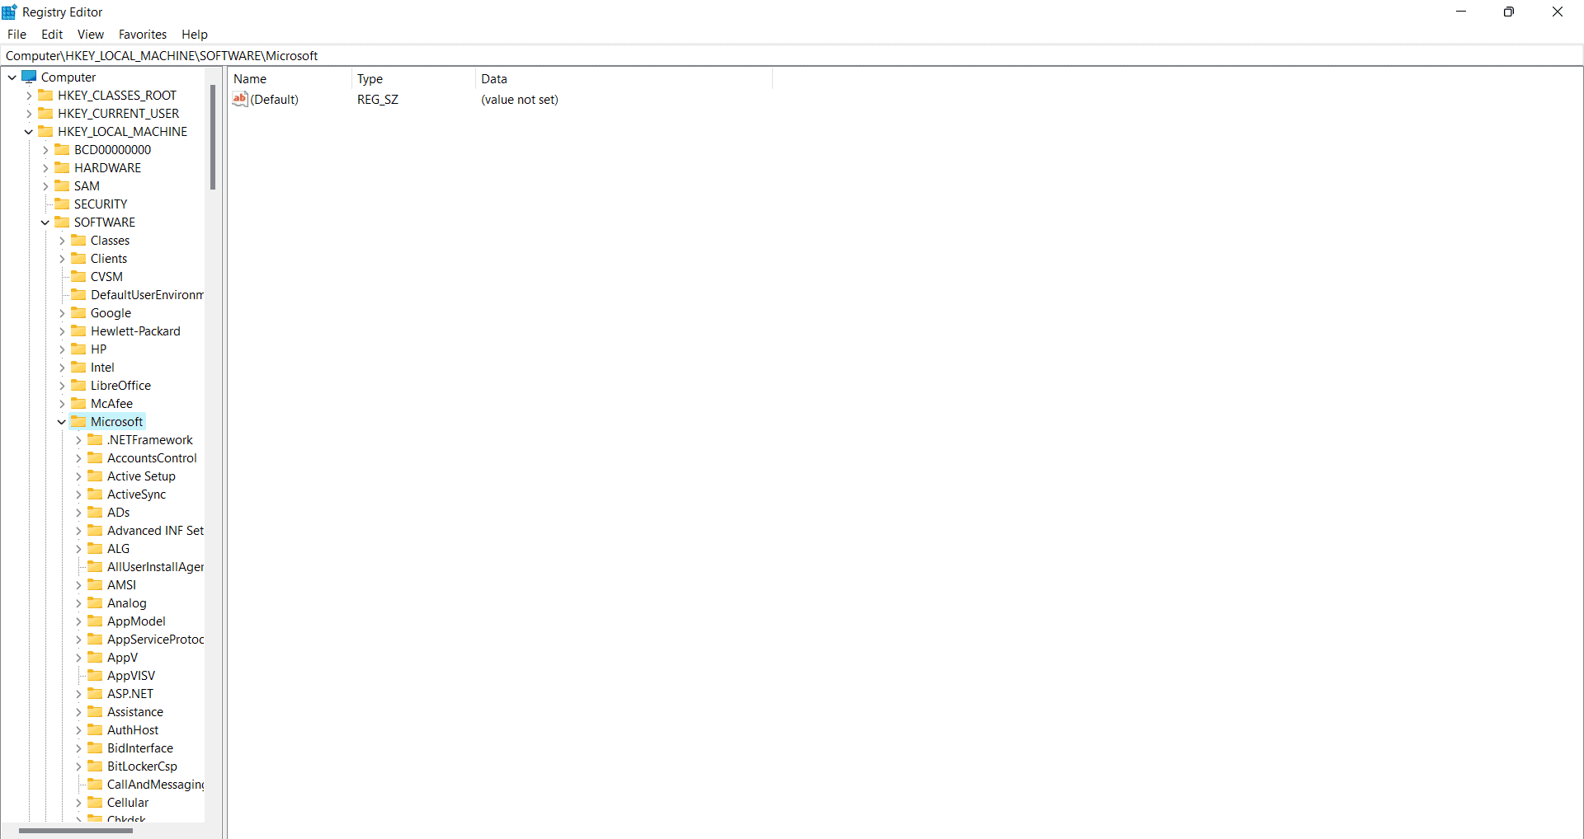The height and width of the screenshot is (839, 1584).
Task: Click the AppVISV key folder icon
Action: coord(95,675)
